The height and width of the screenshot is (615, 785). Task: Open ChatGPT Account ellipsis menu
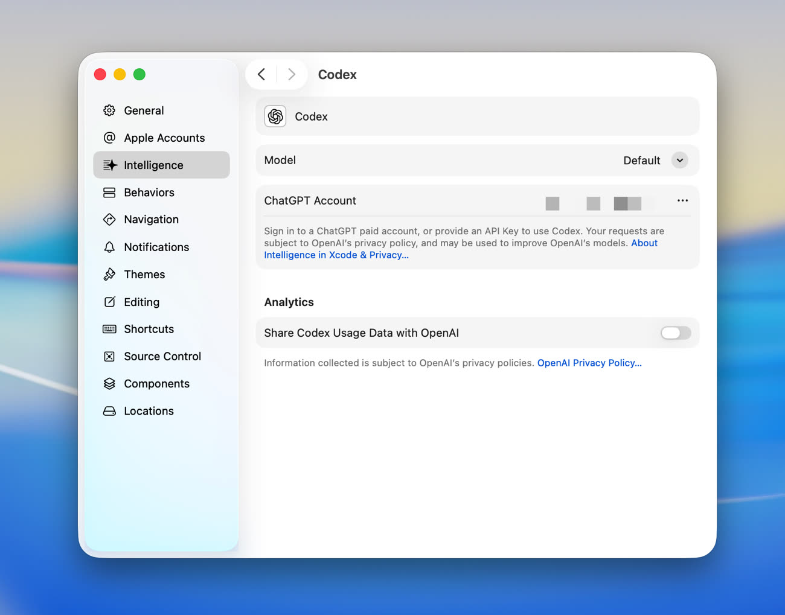pyautogui.click(x=682, y=200)
